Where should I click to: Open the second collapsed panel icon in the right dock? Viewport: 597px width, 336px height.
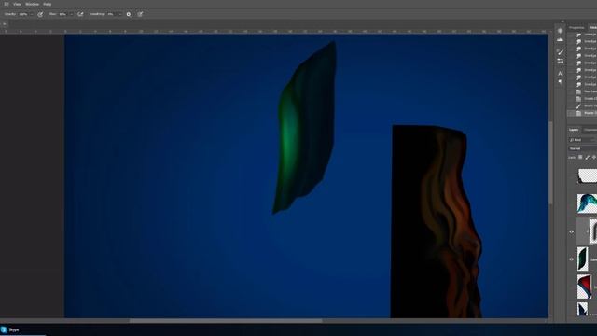pos(560,39)
